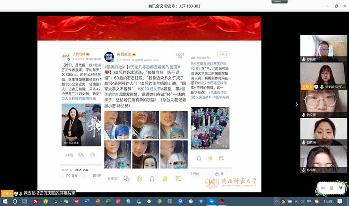Switch input bar 中 language mode
The width and height of the screenshot is (349, 206).
[323, 188]
